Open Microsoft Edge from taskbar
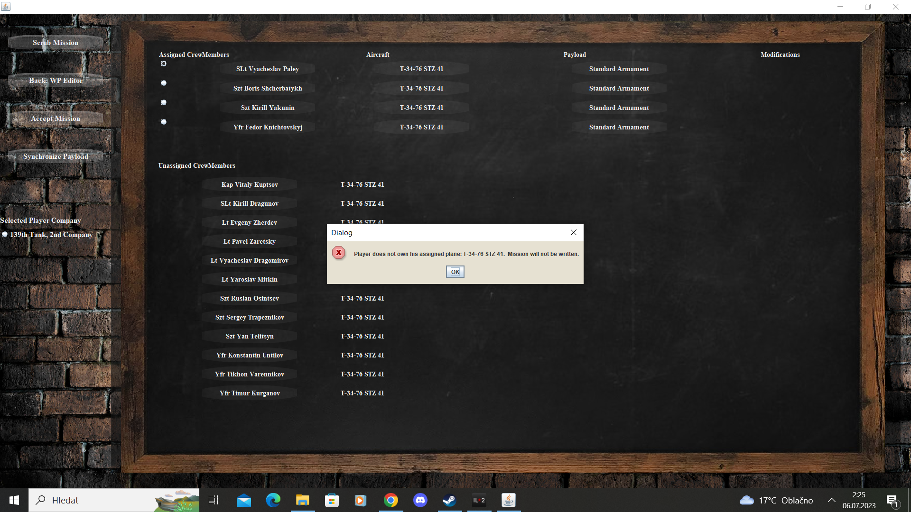Screen dimensions: 911x512 (273, 500)
